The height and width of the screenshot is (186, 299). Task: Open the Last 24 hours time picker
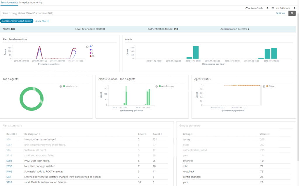coord(281,8)
